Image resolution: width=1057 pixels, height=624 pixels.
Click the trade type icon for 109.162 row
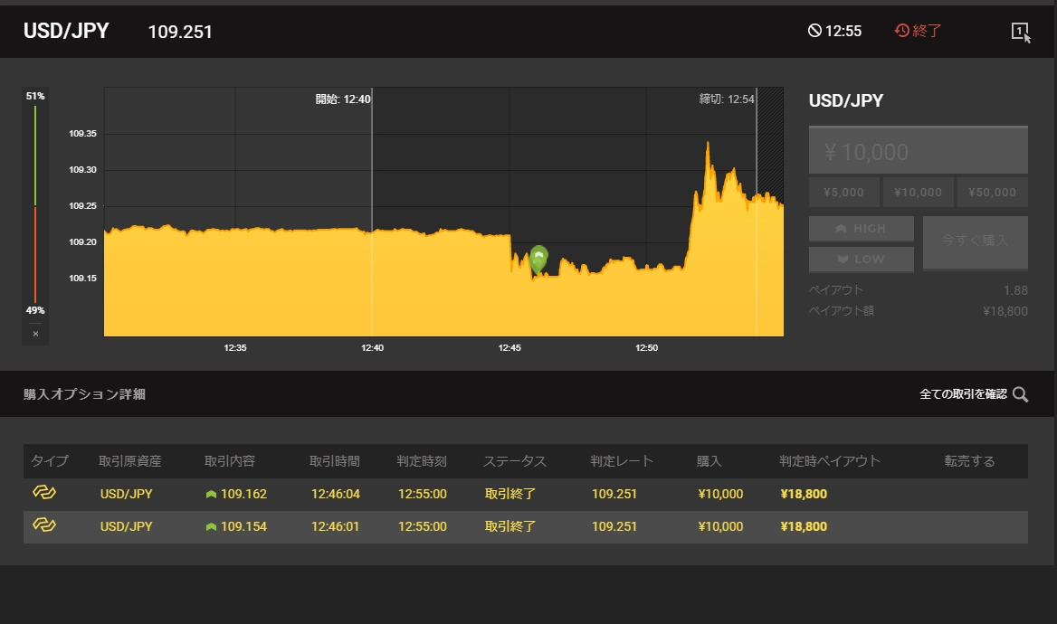44,493
